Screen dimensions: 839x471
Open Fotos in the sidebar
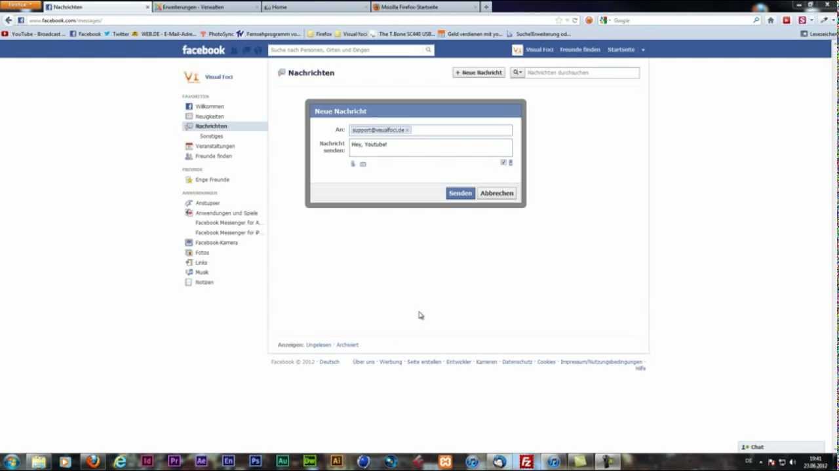[x=202, y=253]
